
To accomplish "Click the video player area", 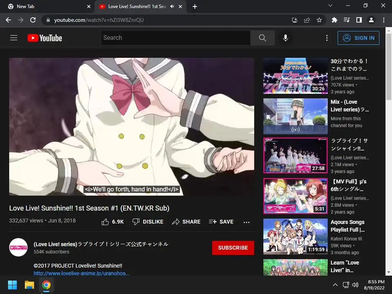I will [x=132, y=126].
